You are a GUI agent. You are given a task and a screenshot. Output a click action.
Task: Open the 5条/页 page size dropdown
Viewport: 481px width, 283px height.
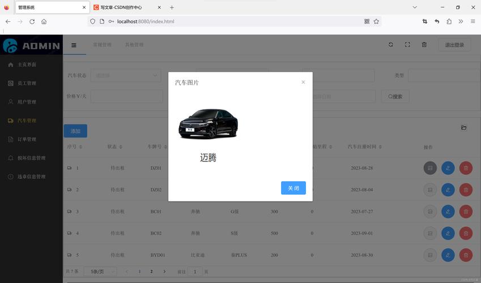point(100,272)
